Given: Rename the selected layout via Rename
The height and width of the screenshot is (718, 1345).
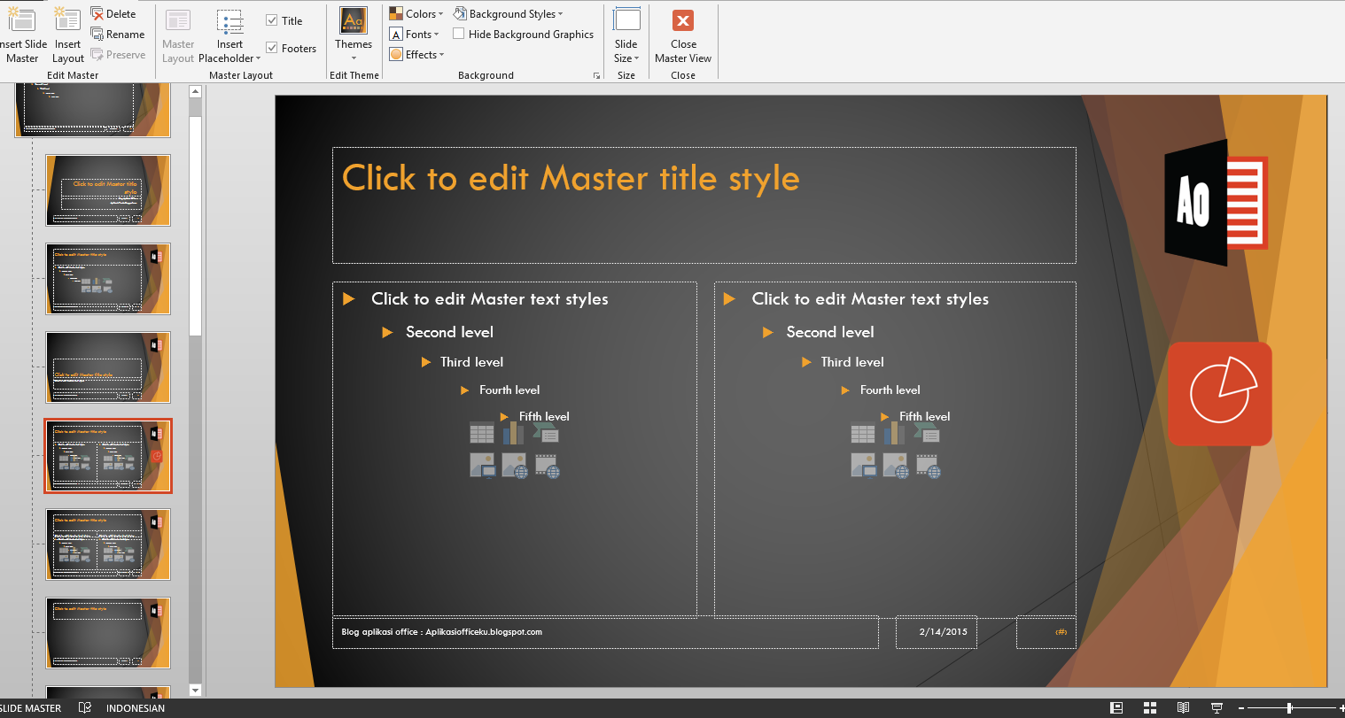Looking at the screenshot, I should (118, 35).
